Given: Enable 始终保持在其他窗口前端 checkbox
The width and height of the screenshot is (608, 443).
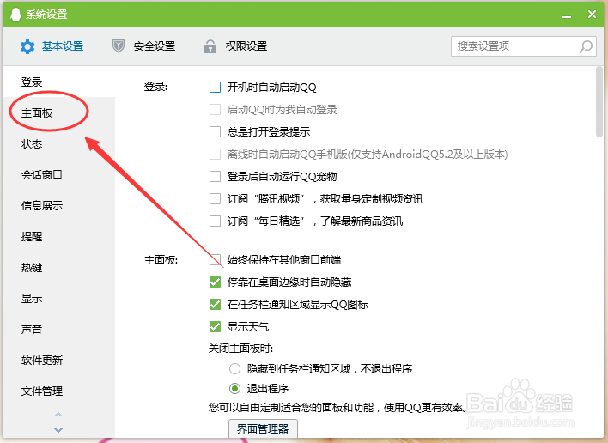Looking at the screenshot, I should [216, 259].
